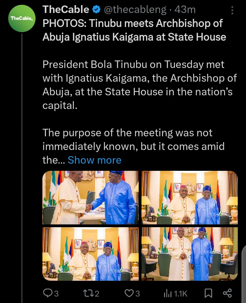The width and height of the screenshot is (246, 303).
Task: Open the 43m timestamp link
Action: click(185, 10)
